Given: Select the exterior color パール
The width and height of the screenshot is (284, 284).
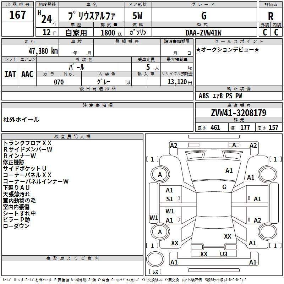Looking at the screenshot, I should 76,67.
